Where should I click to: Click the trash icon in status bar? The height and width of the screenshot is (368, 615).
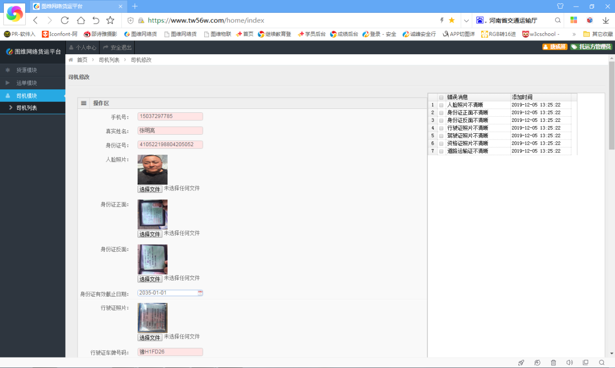(553, 363)
